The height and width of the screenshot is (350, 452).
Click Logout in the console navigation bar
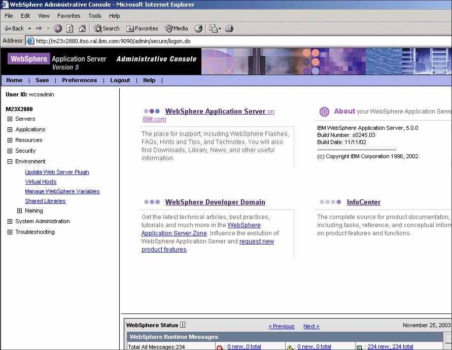(x=120, y=80)
